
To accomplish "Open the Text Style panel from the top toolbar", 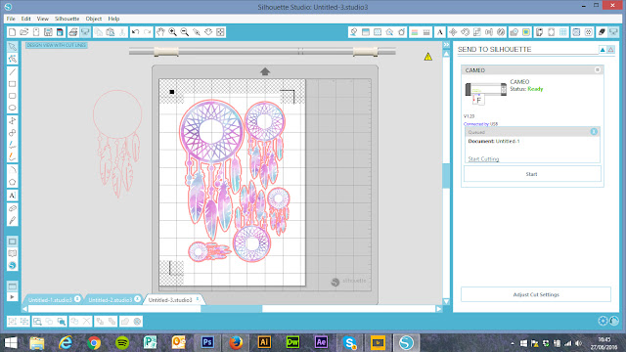I will pos(440,32).
